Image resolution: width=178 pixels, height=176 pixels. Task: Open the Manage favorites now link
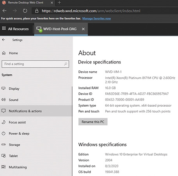coord(96,19)
